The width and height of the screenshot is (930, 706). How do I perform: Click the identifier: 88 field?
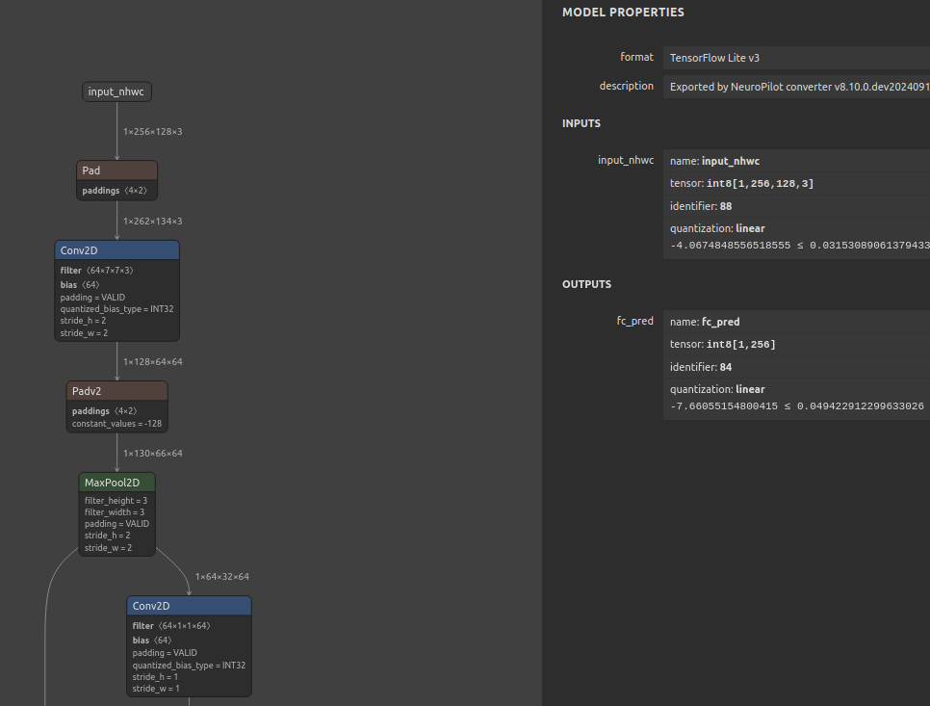[796, 206]
